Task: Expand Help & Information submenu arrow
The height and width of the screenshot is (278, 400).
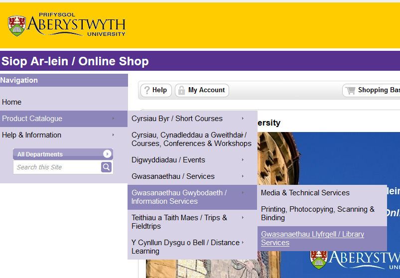Action: click(113, 135)
